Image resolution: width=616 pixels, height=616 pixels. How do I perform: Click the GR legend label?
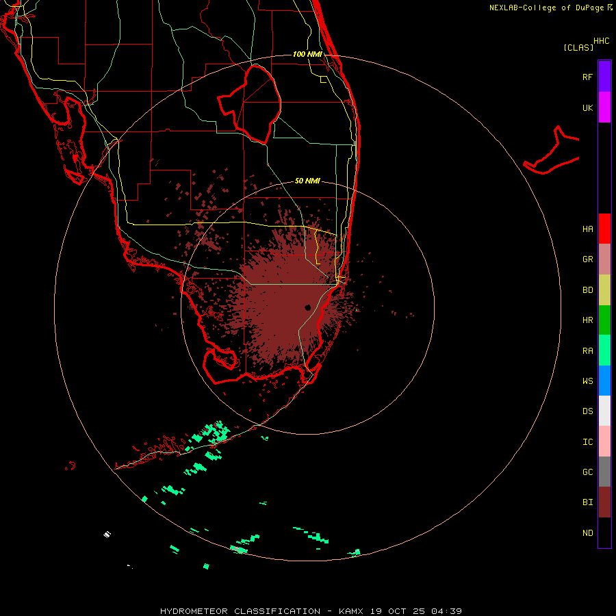(587, 259)
